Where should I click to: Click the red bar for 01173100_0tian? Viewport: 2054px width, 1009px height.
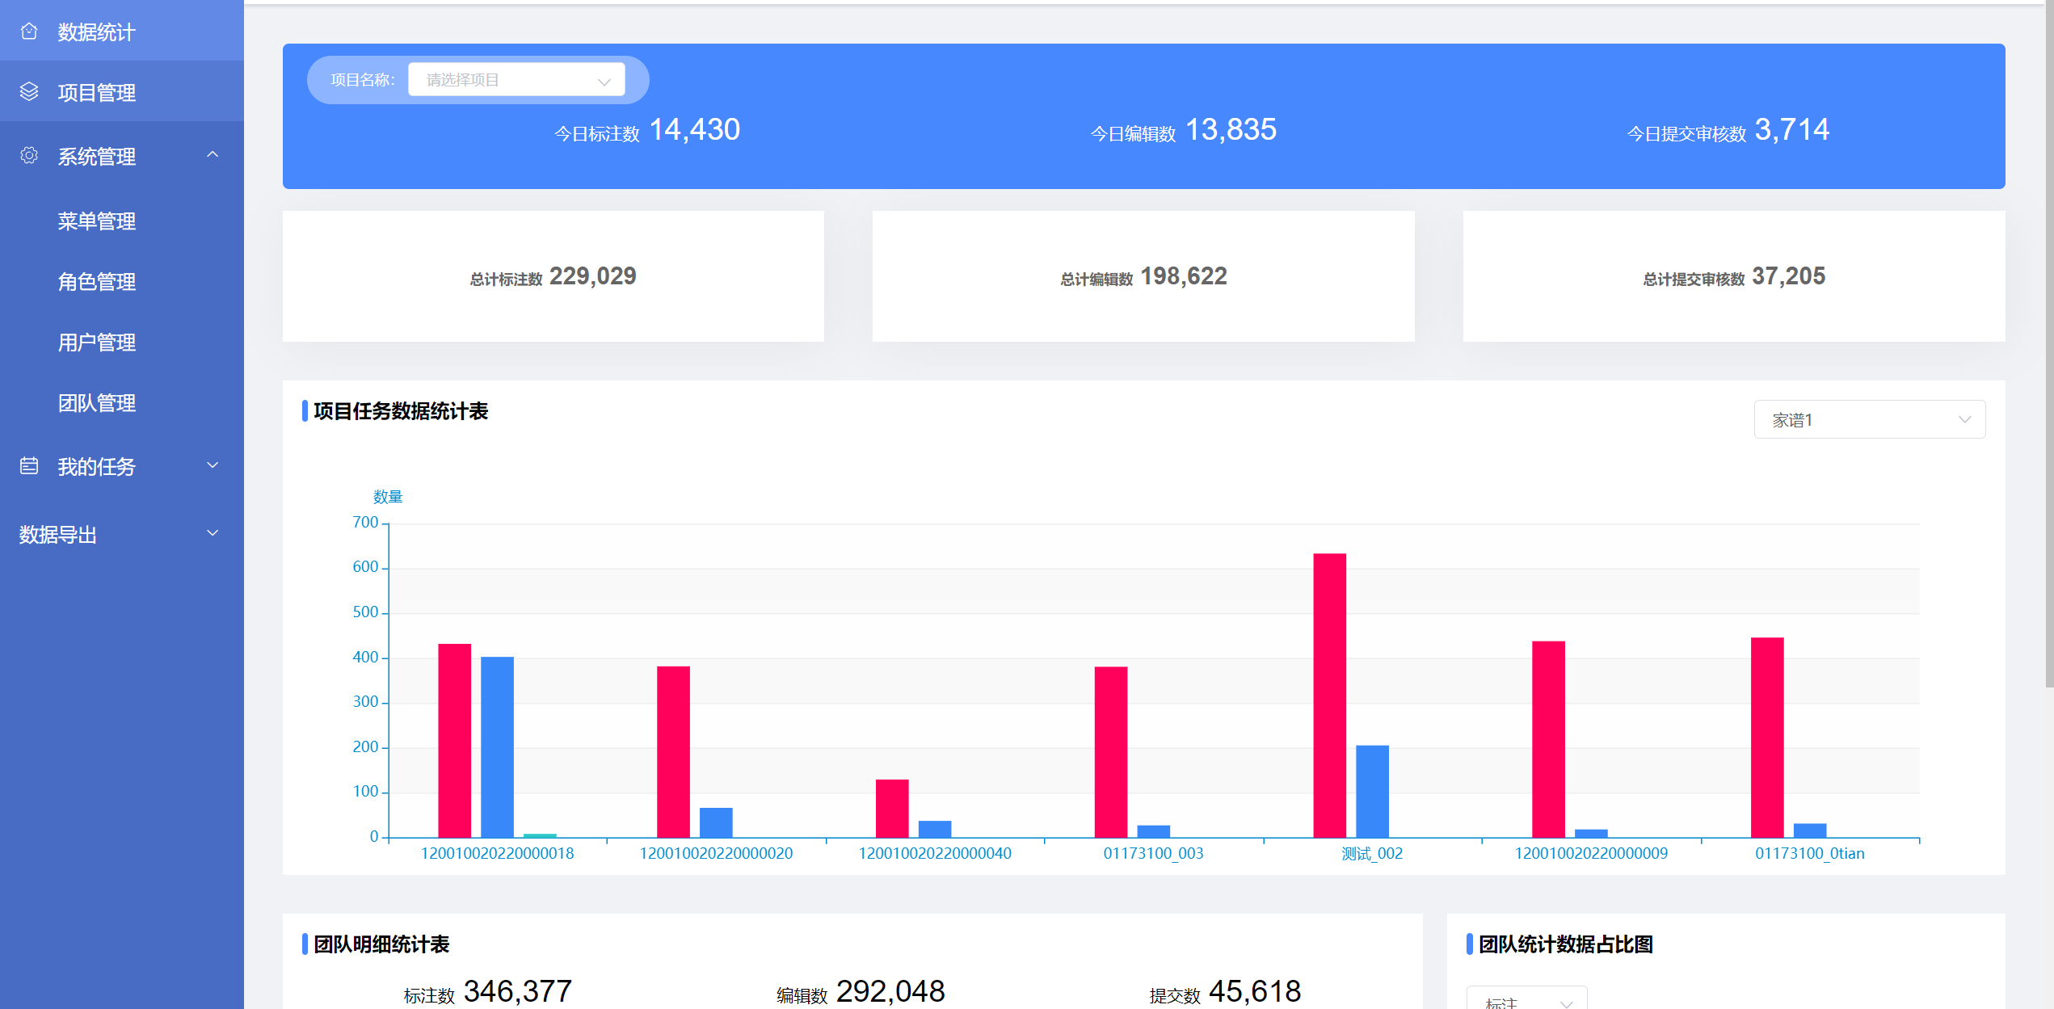1766,738
